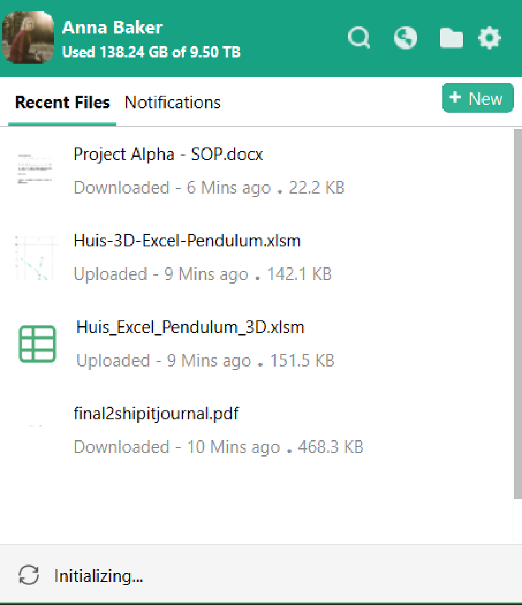The image size is (522, 605).
Task: Click the green spreadsheet file icon
Action: 37,344
